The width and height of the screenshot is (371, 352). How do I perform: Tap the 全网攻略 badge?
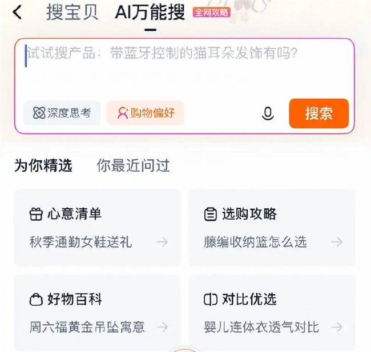(x=212, y=11)
